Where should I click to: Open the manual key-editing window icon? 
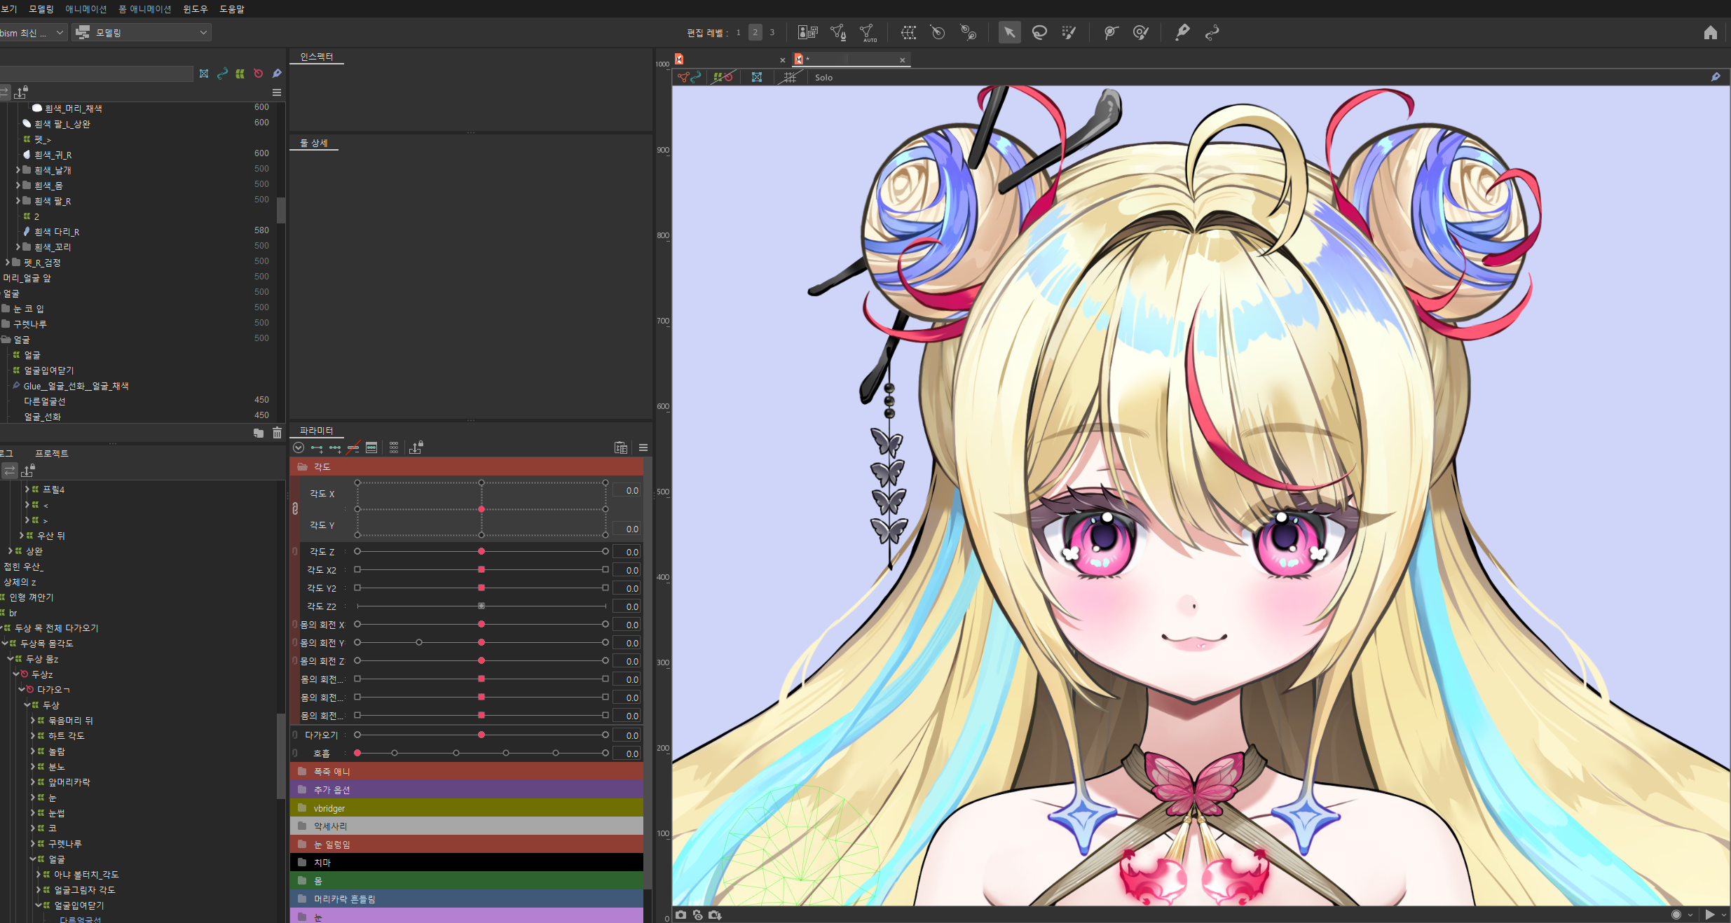tap(371, 447)
